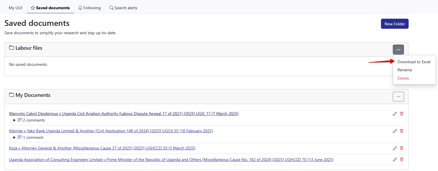Switch to the Following tab
This screenshot has width=438, height=171.
tap(89, 8)
